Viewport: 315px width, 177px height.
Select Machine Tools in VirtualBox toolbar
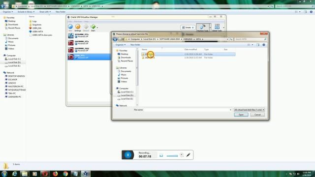(x=203, y=28)
